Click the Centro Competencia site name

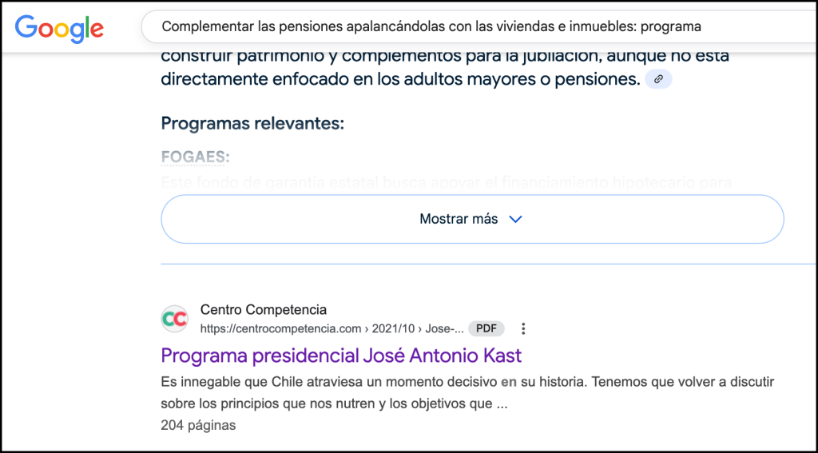click(x=264, y=309)
